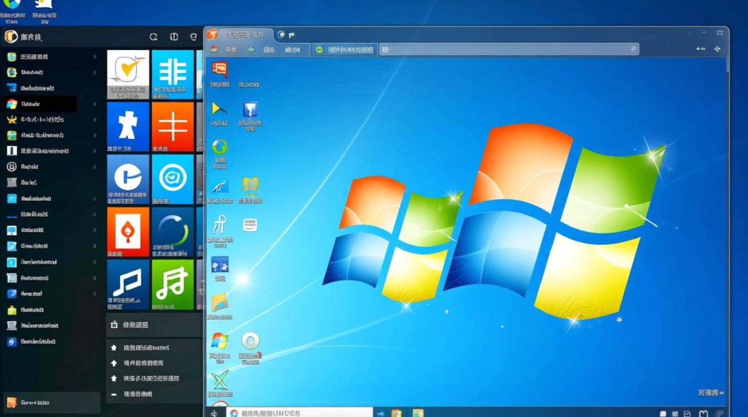The height and width of the screenshot is (417, 748).
Task: Open the cyan tile with white spiral ring
Action: click(173, 179)
